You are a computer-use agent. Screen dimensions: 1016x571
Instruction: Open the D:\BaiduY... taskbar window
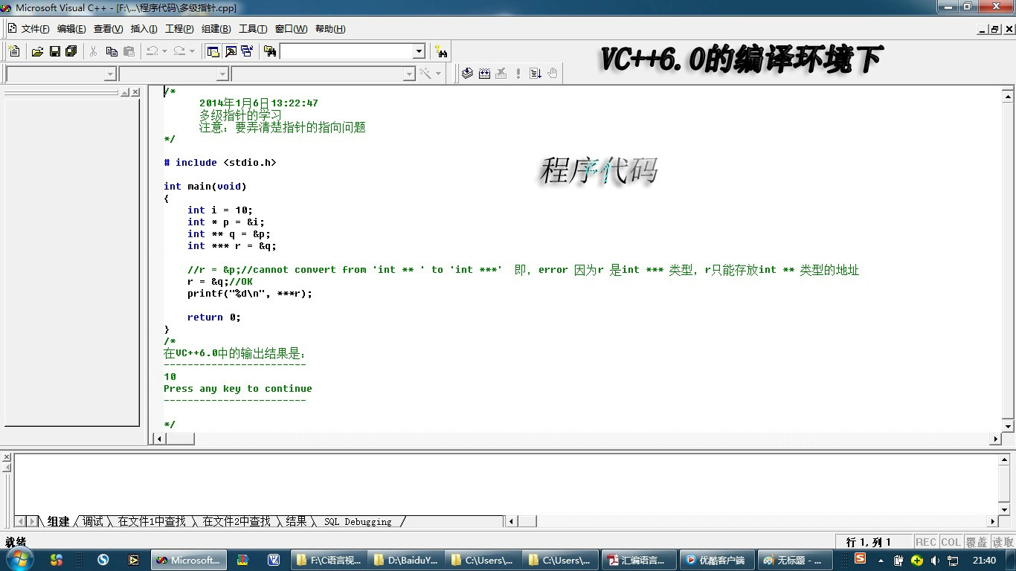(x=405, y=560)
